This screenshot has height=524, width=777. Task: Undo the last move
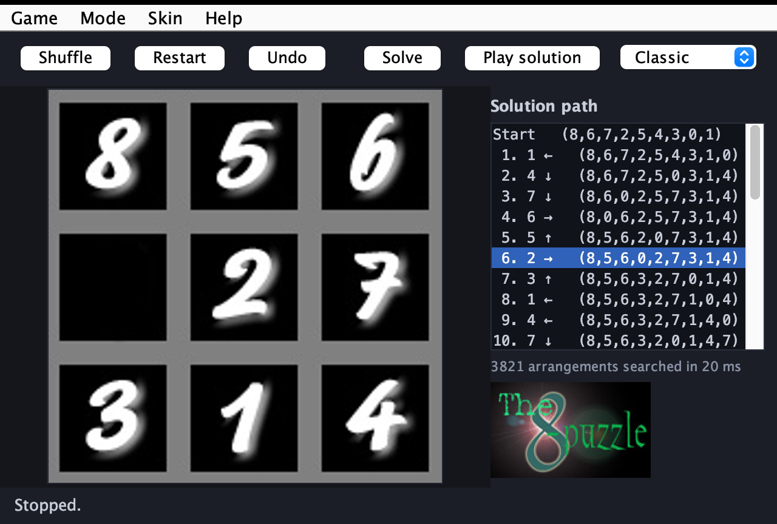287,58
